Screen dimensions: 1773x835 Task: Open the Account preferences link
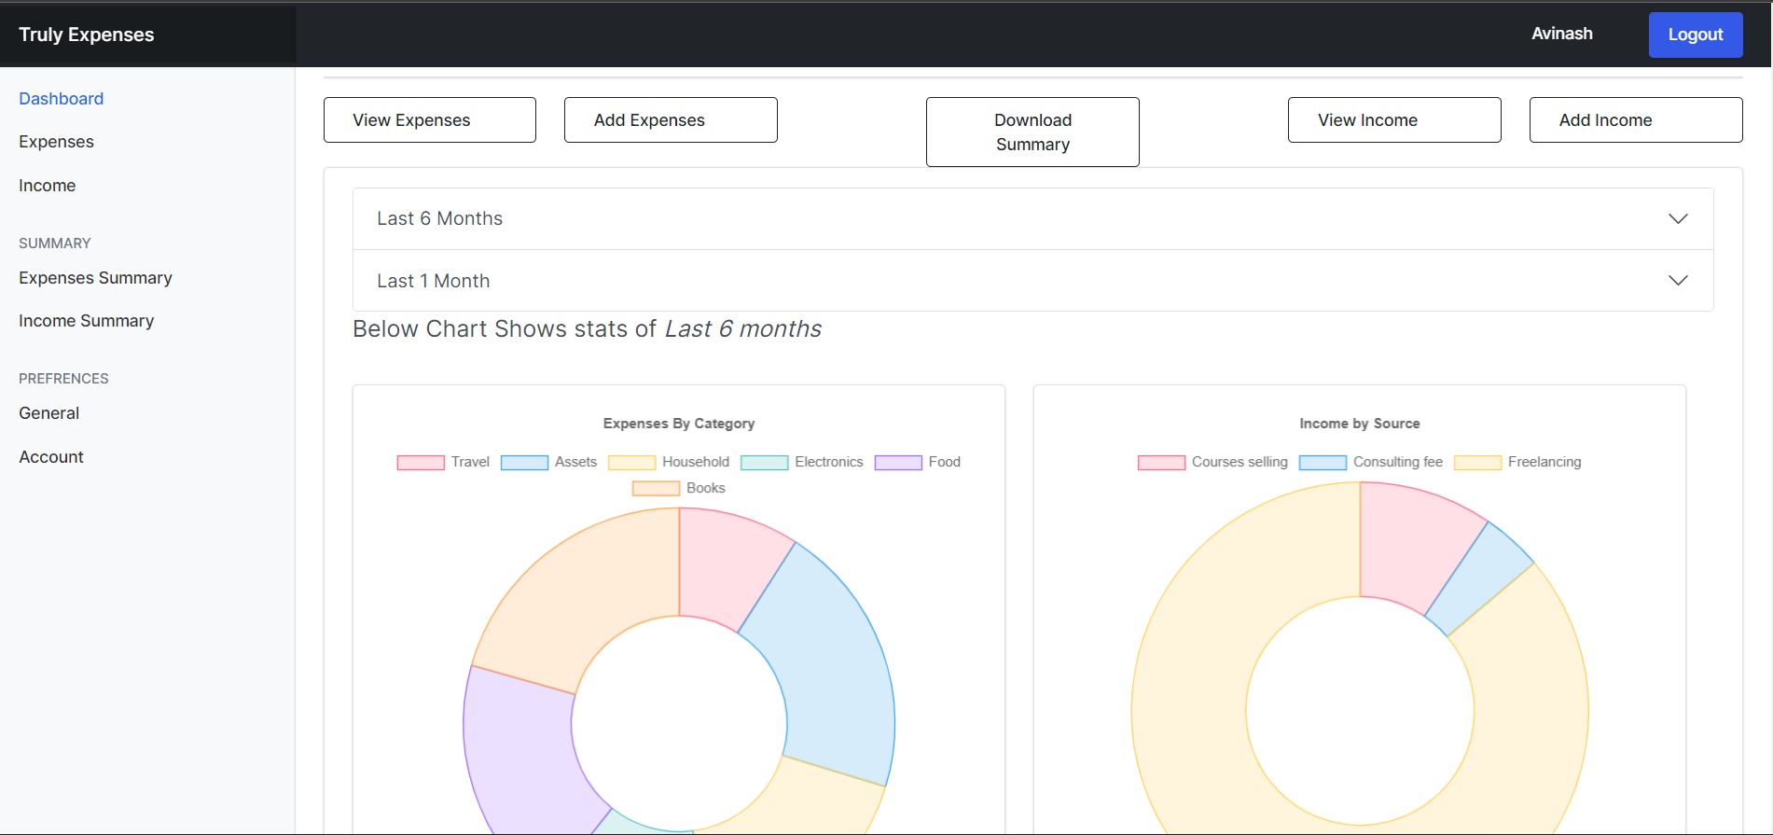tap(51, 457)
